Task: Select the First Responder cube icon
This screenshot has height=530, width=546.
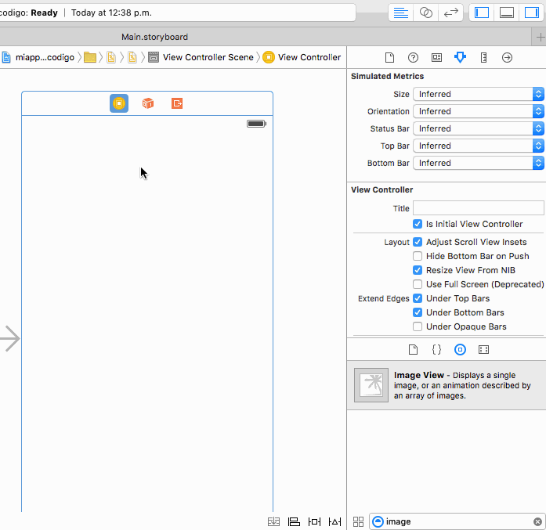Action: [148, 103]
